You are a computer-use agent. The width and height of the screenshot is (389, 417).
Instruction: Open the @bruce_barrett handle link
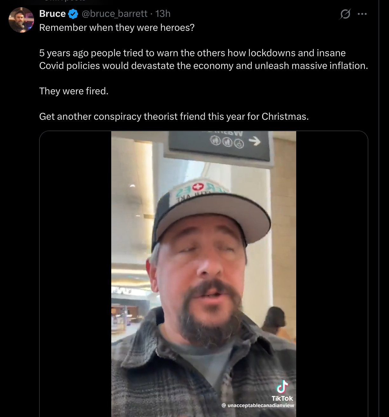pyautogui.click(x=114, y=14)
